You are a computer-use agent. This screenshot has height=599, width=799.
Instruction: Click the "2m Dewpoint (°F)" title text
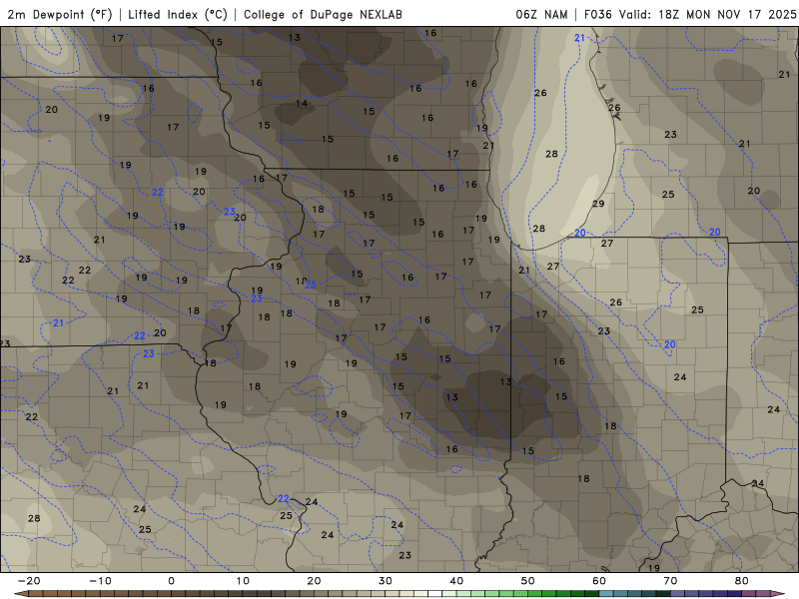(x=60, y=14)
